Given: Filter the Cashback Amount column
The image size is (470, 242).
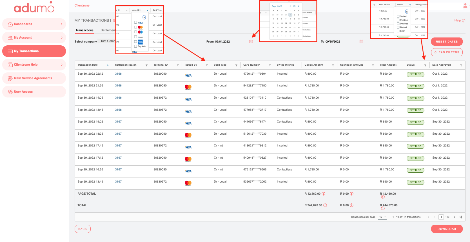Looking at the screenshot, I should (373, 65).
